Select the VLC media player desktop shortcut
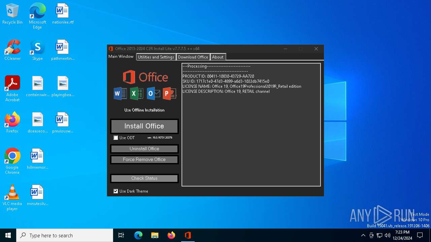Screen dimensions: 431x242 coord(12,198)
